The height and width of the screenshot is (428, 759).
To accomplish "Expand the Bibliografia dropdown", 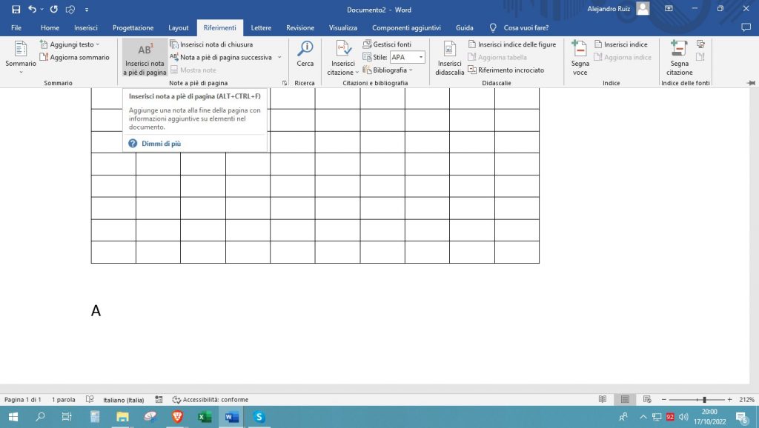I will pyautogui.click(x=411, y=70).
